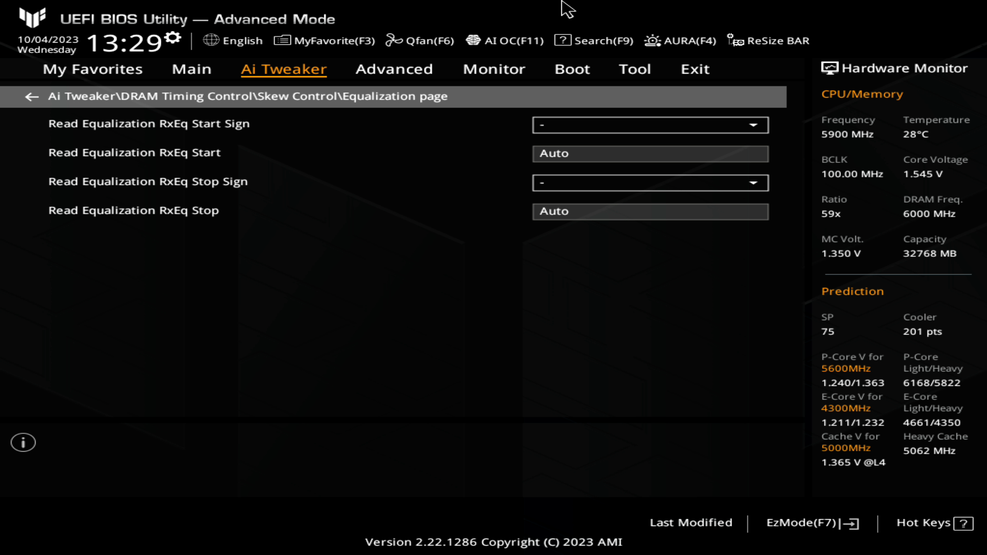Click Read Equalization RxEq Start Sign label
987x555 pixels.
(x=149, y=124)
